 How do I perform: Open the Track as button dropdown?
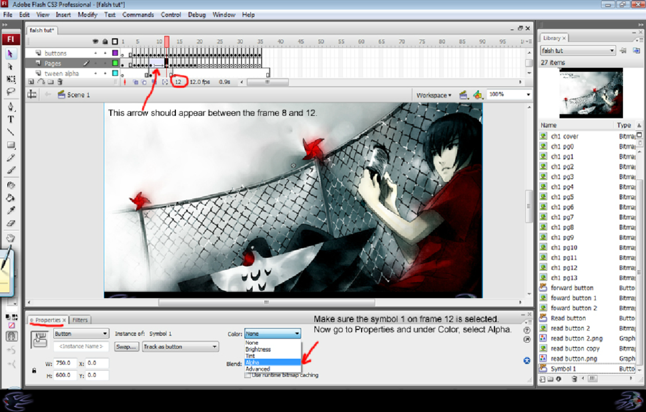point(180,346)
